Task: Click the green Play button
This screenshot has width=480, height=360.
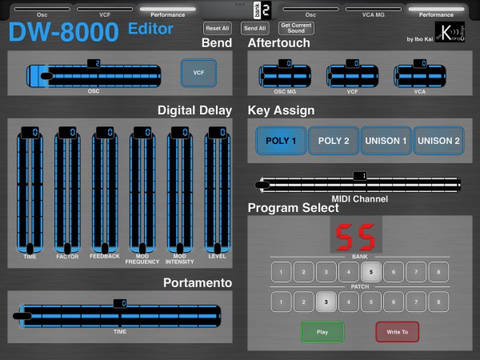Action: point(322,332)
